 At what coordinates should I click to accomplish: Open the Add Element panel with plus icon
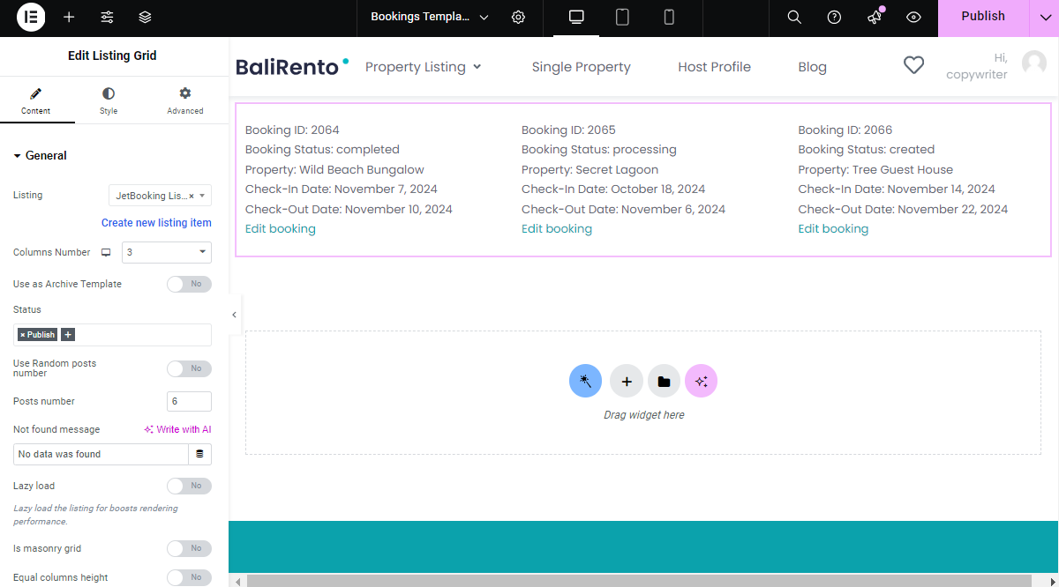tap(67, 18)
